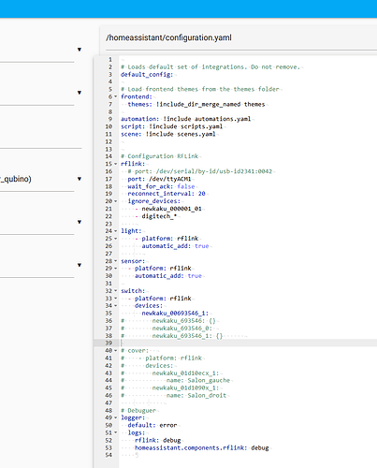This screenshot has height=468, width=377.
Task: Collapse the frontend block fold arrow
Action: 116,96
